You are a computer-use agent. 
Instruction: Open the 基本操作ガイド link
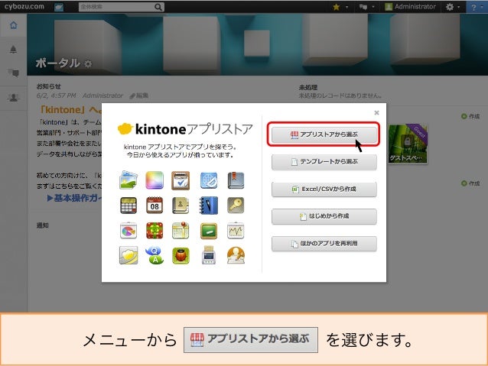(x=75, y=198)
